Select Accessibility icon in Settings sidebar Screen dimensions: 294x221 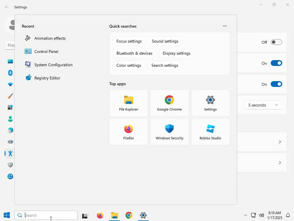coord(10,153)
